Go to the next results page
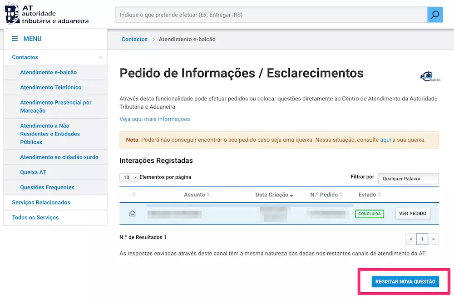 click(x=433, y=239)
